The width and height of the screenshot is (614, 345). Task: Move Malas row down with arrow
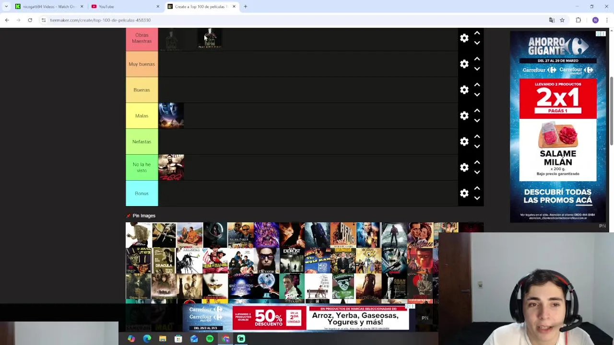pyautogui.click(x=477, y=121)
